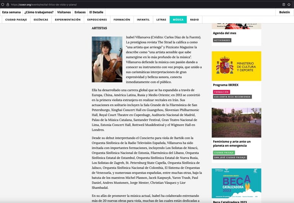Select the RADIO category tab

pyautogui.click(x=194, y=20)
